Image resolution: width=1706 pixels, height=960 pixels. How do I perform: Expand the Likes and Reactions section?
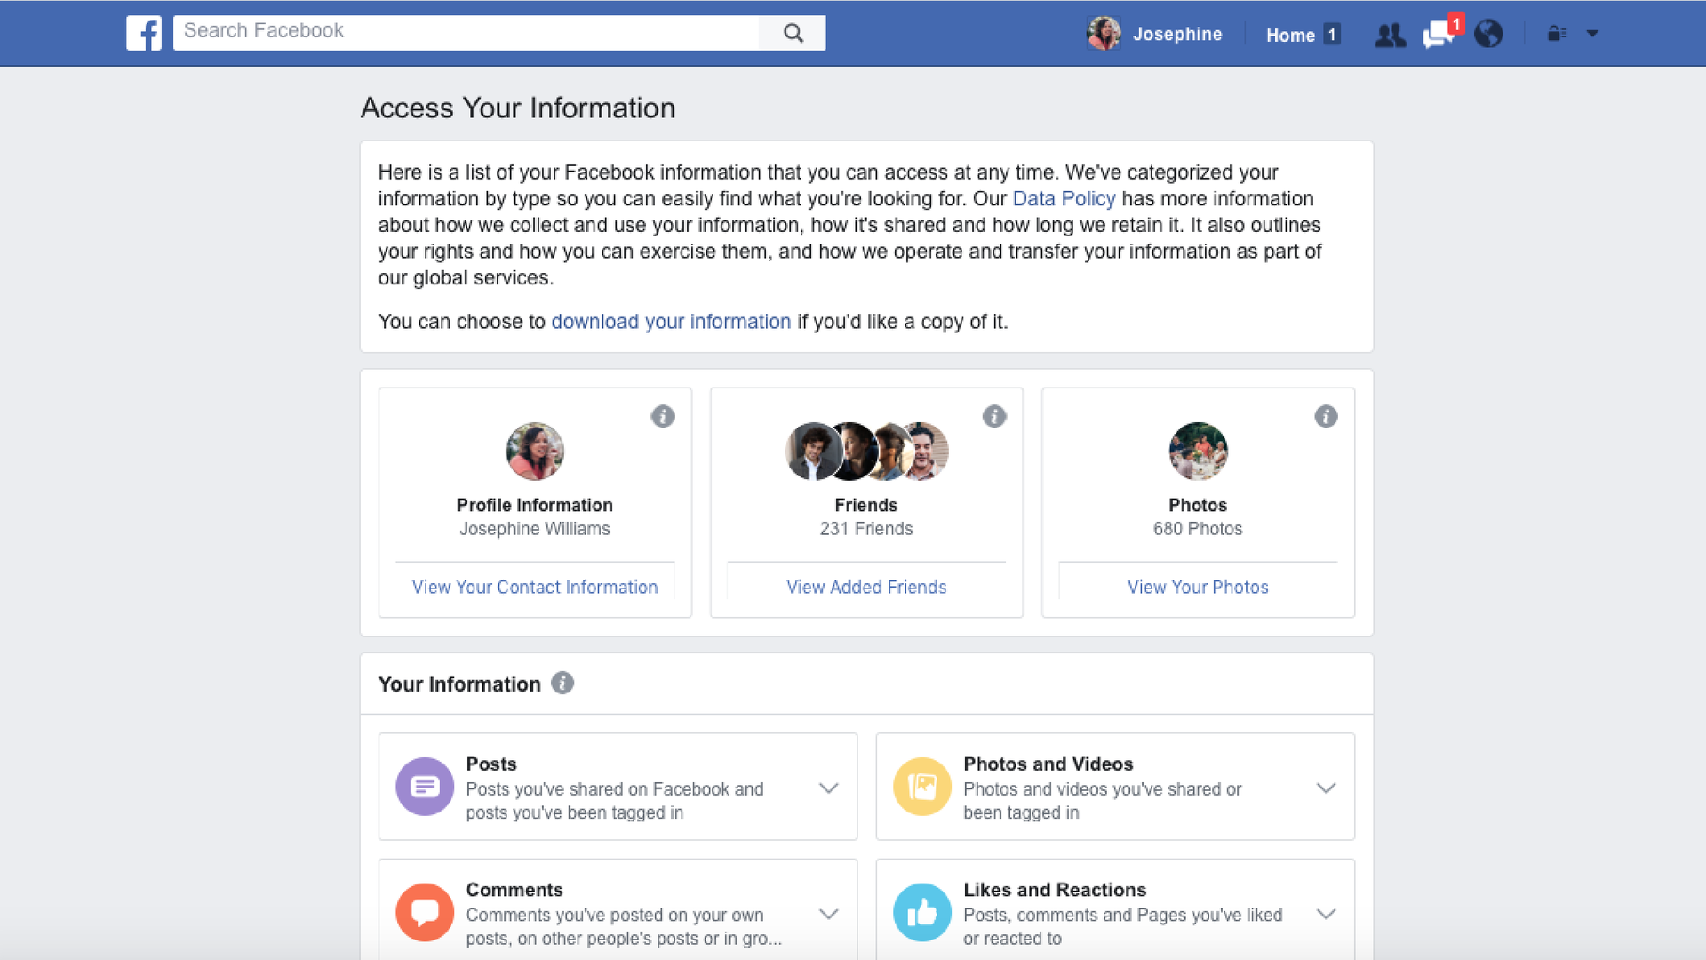[1327, 914]
